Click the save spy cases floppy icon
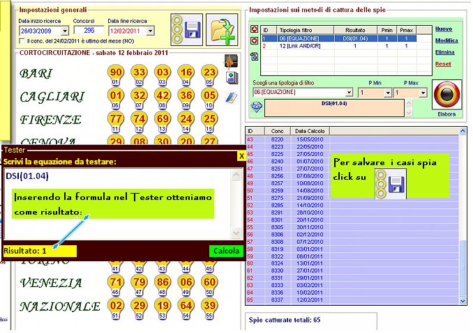The width and height of the screenshot is (473, 333). pyautogui.click(x=191, y=31)
